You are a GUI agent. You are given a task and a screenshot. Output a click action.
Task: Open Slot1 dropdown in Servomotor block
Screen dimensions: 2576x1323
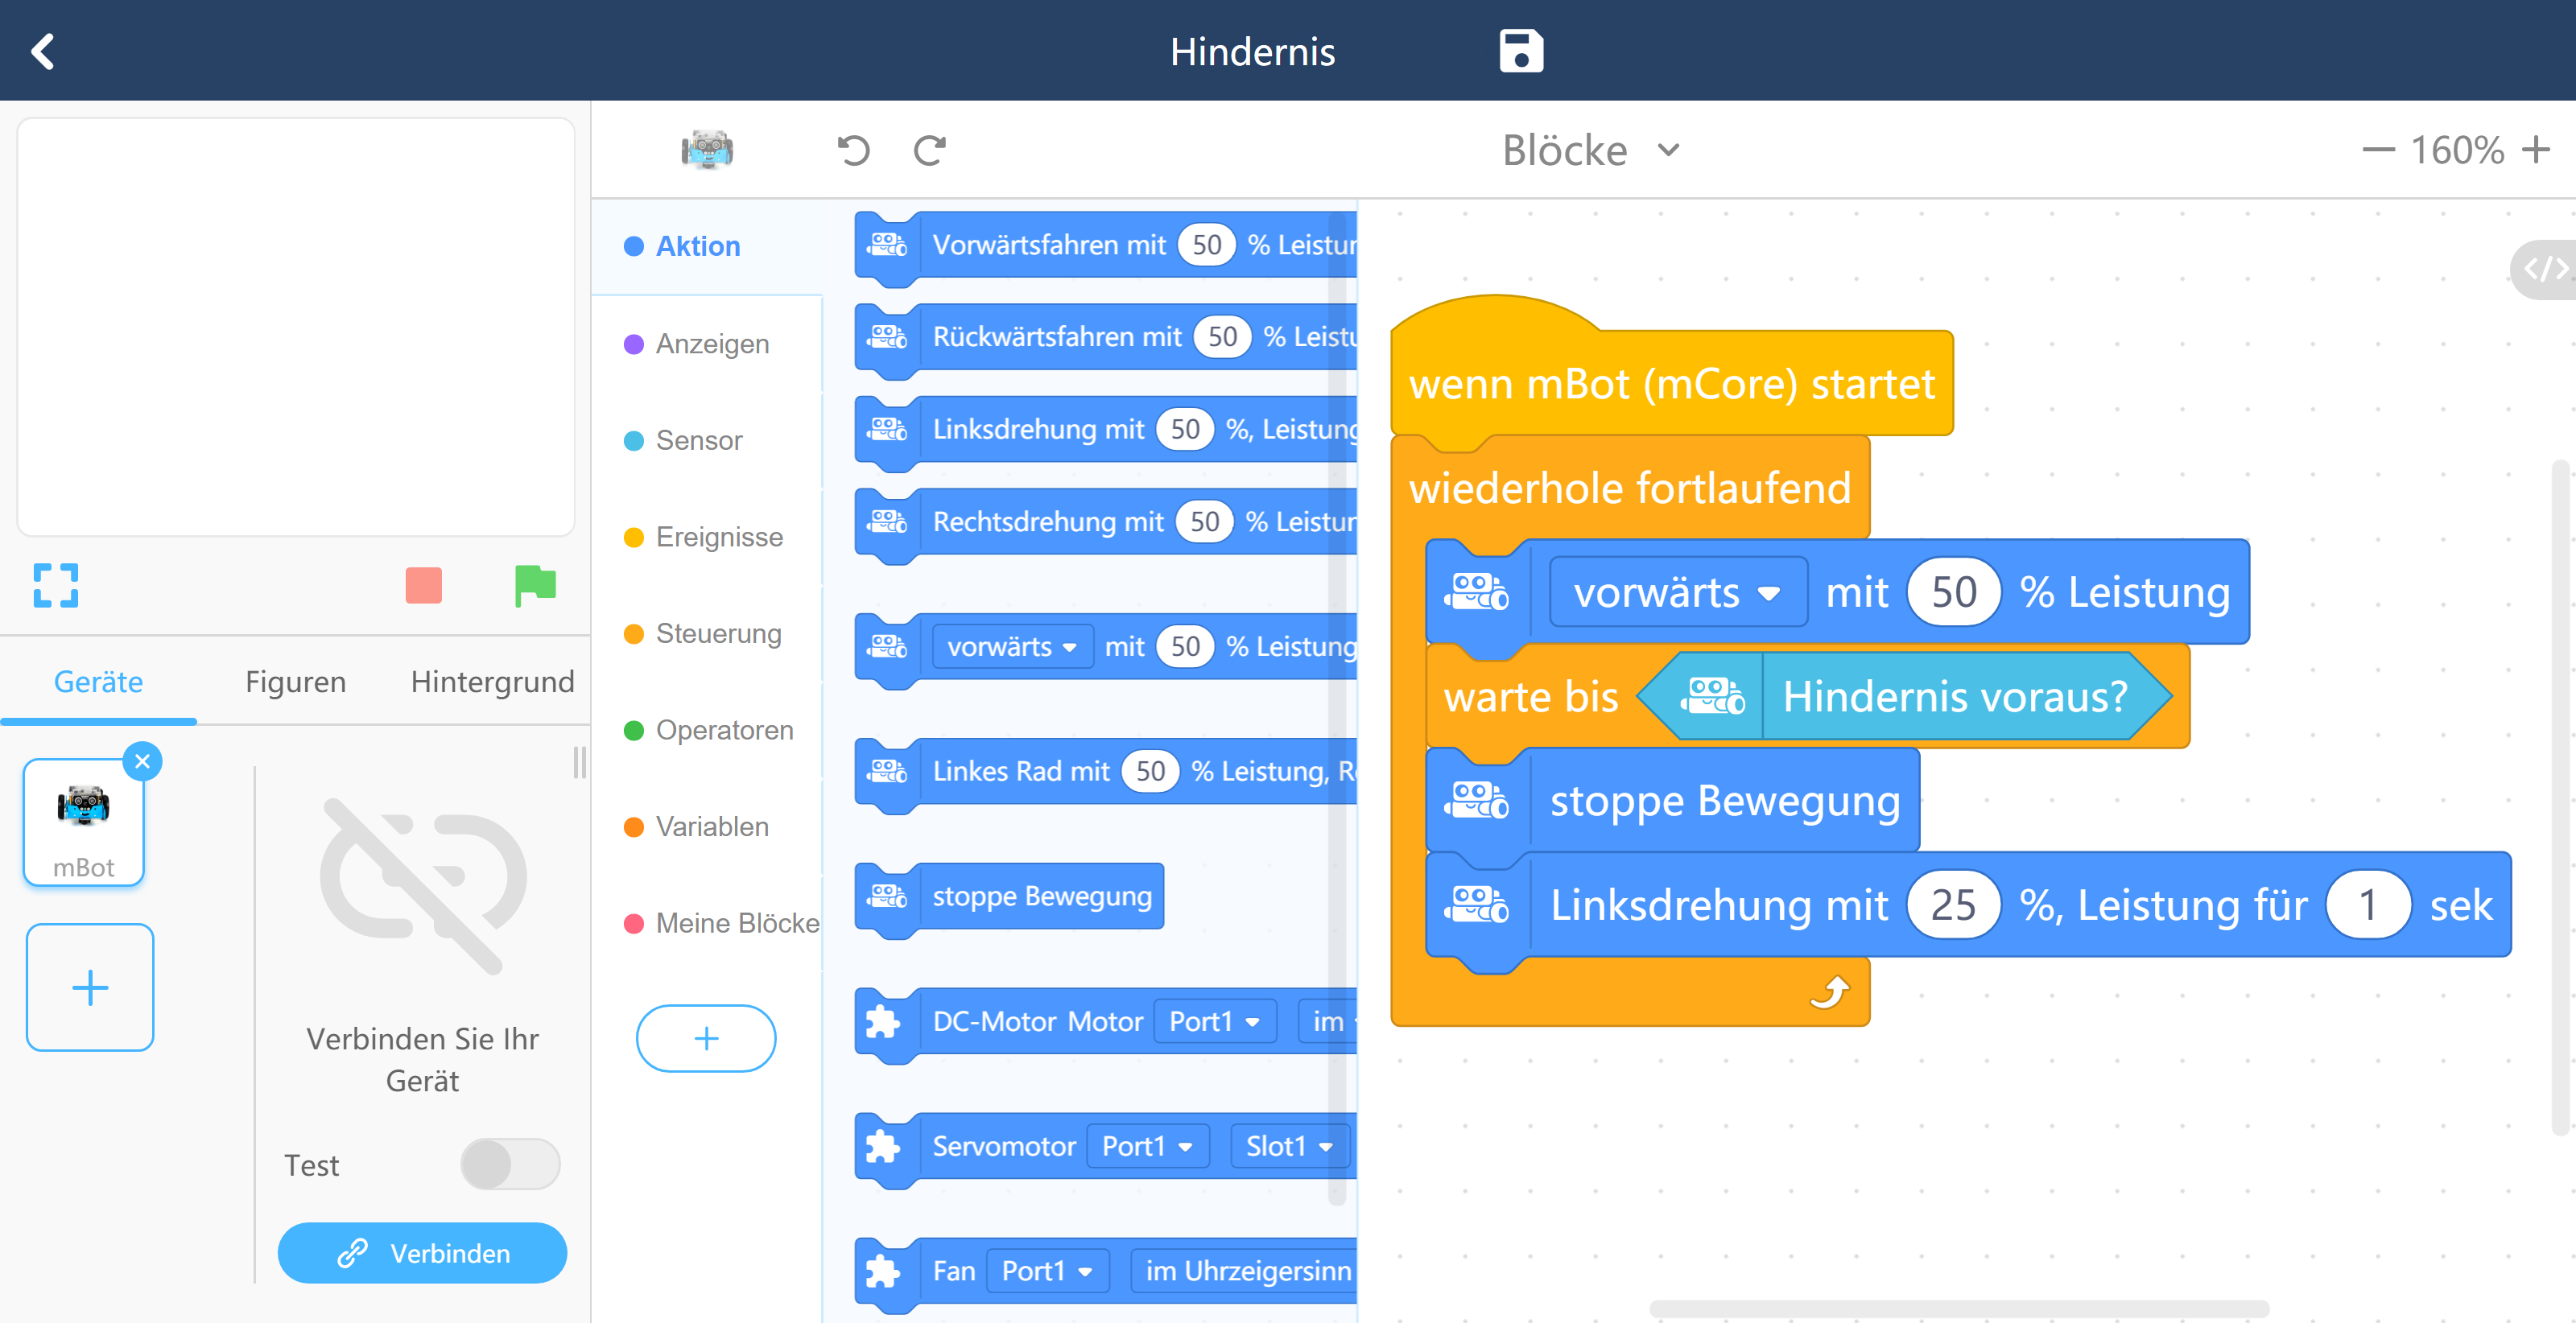pos(1289,1146)
